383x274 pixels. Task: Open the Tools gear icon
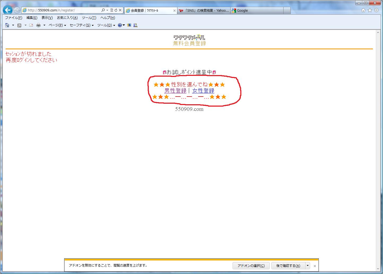376,10
